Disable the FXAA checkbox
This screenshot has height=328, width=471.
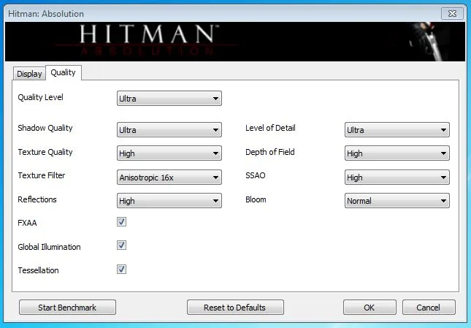click(x=121, y=222)
